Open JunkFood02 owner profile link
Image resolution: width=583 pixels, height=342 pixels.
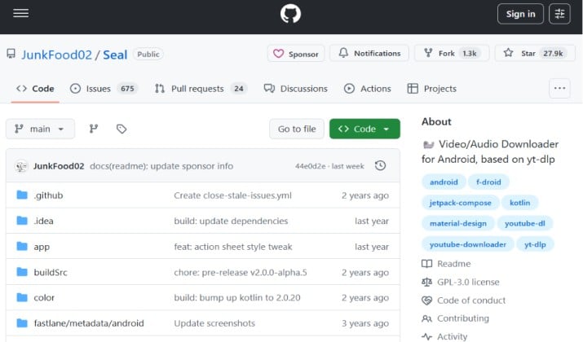[x=56, y=55]
